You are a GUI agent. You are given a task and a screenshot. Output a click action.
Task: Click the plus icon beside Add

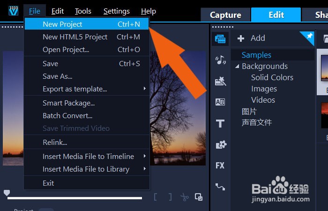click(x=241, y=38)
